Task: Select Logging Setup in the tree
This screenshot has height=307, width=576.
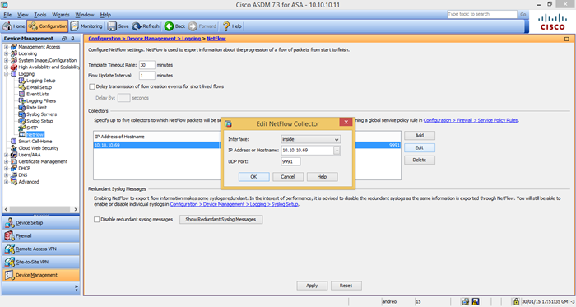Action: pyautogui.click(x=41, y=81)
